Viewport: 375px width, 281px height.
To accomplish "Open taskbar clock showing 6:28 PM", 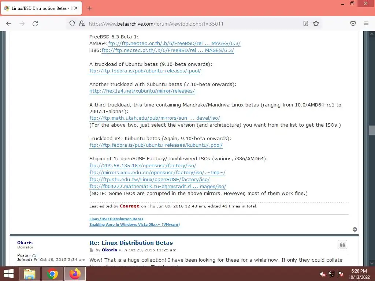I will tap(359, 274).
